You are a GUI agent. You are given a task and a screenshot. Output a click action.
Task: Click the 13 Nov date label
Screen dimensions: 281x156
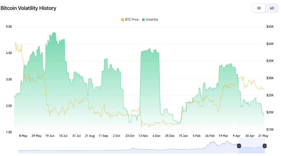tap(143, 136)
